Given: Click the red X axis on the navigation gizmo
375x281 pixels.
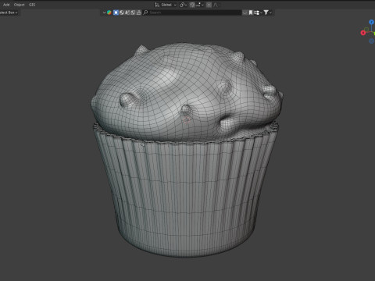Looking at the screenshot, I should (363, 33).
